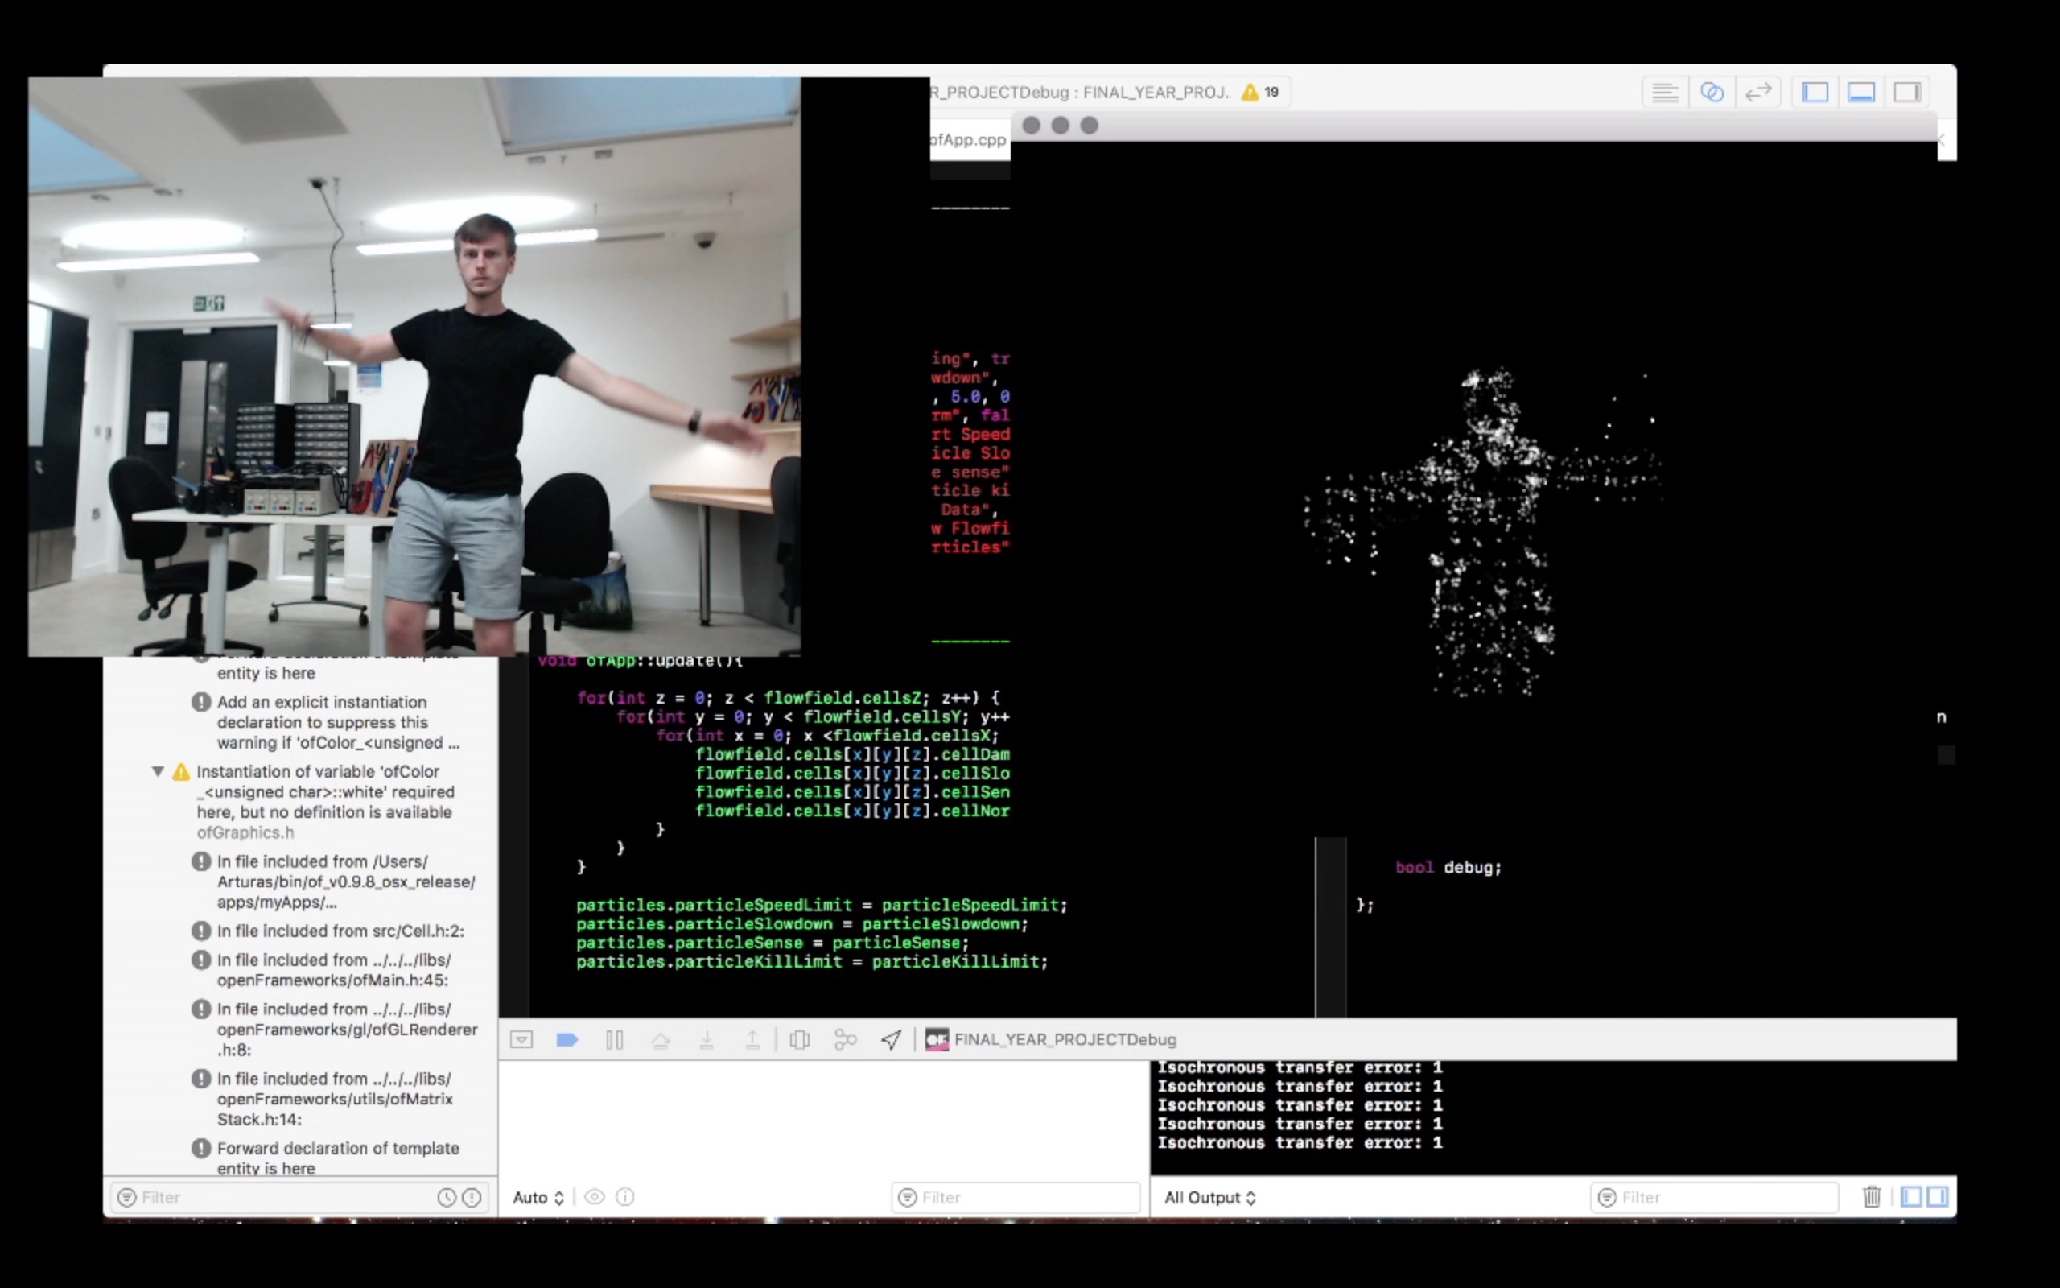This screenshot has height=1288, width=2060.
Task: Pause program execution in debug bar
Action: (614, 1039)
